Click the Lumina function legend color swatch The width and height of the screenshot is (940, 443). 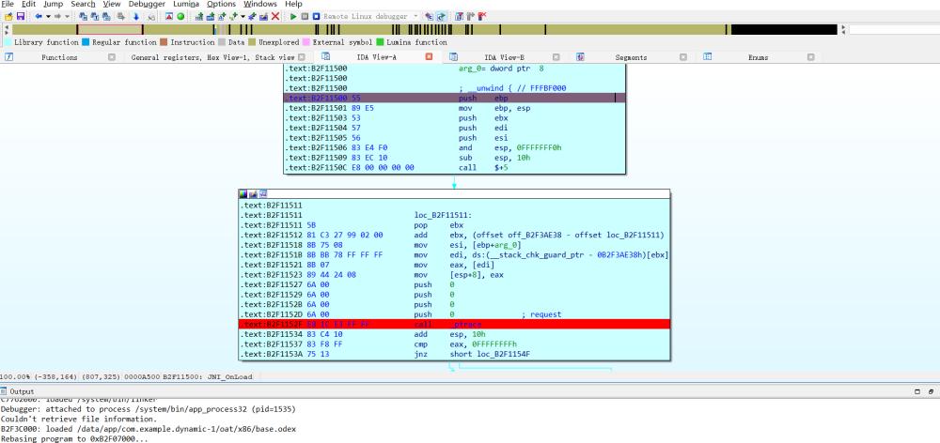pos(380,42)
